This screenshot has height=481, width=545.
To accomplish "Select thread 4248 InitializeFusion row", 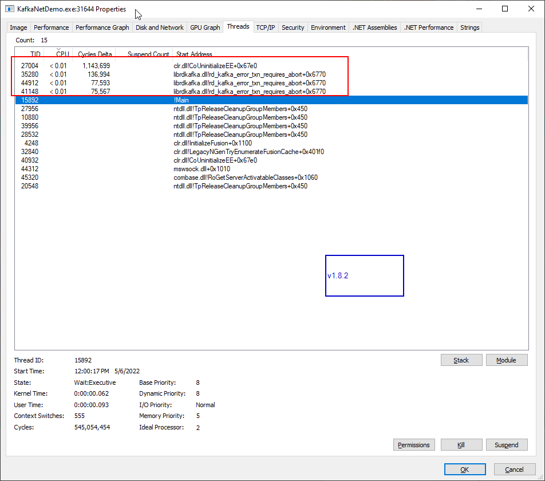I will pyautogui.click(x=271, y=143).
